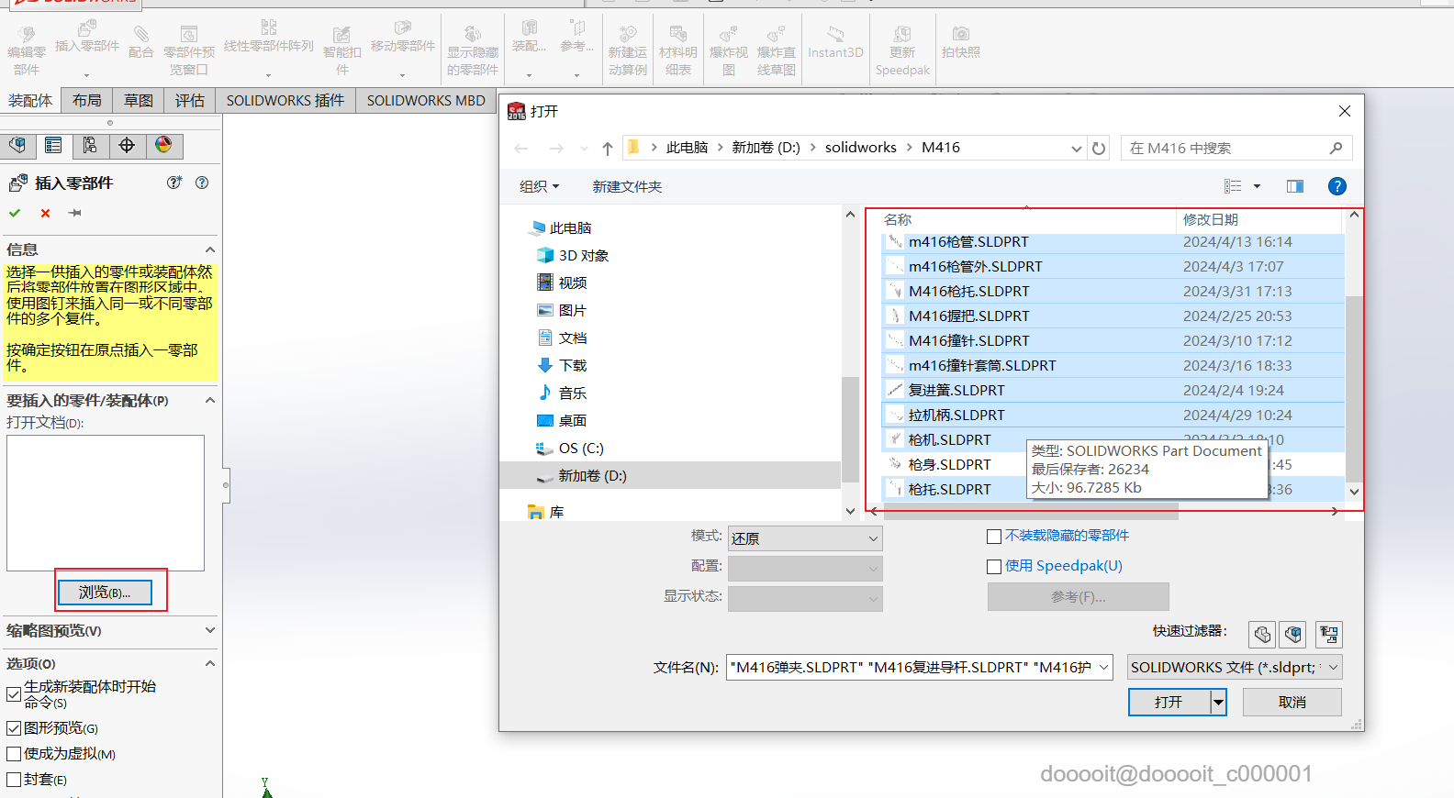Image resolution: width=1454 pixels, height=798 pixels.
Task: Cancel insert component with red X
Action: pos(45,213)
